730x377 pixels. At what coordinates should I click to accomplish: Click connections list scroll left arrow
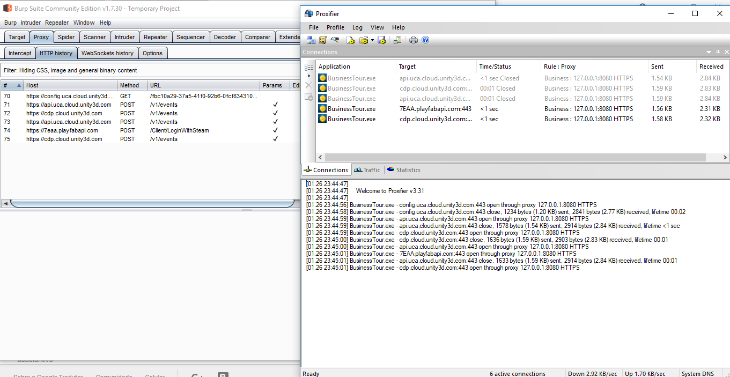tap(320, 158)
